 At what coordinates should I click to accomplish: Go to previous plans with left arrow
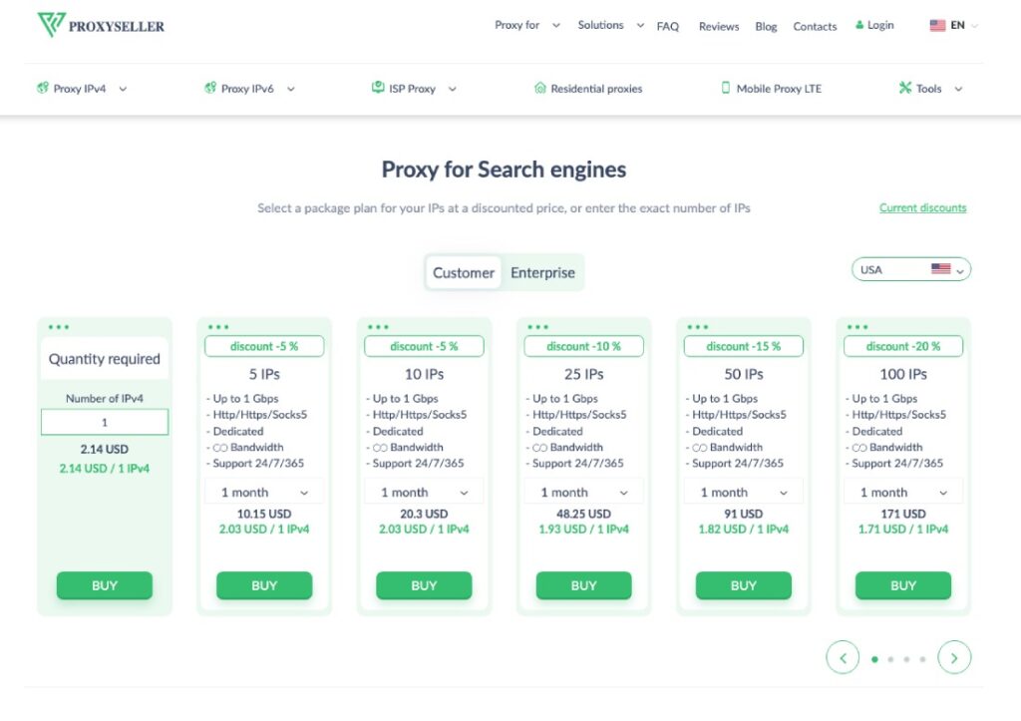tap(844, 658)
